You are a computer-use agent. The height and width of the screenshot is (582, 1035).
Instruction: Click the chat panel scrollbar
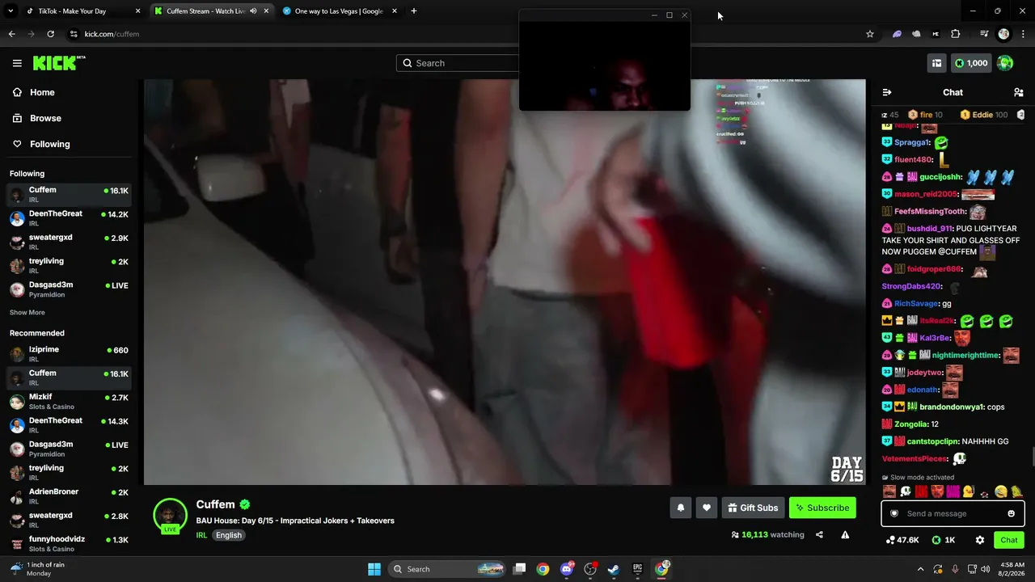[x=1032, y=457]
